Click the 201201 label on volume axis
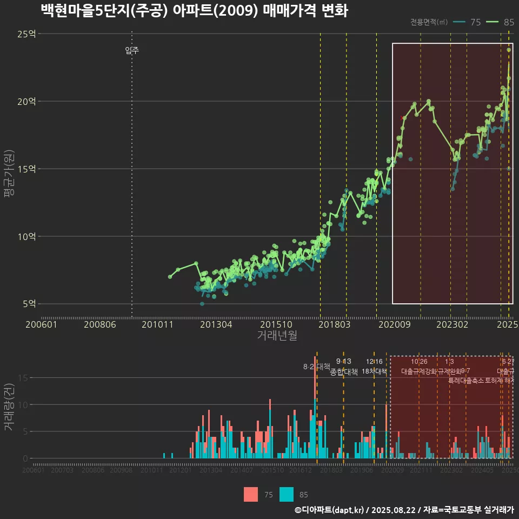The image size is (519, 519). pos(181,470)
